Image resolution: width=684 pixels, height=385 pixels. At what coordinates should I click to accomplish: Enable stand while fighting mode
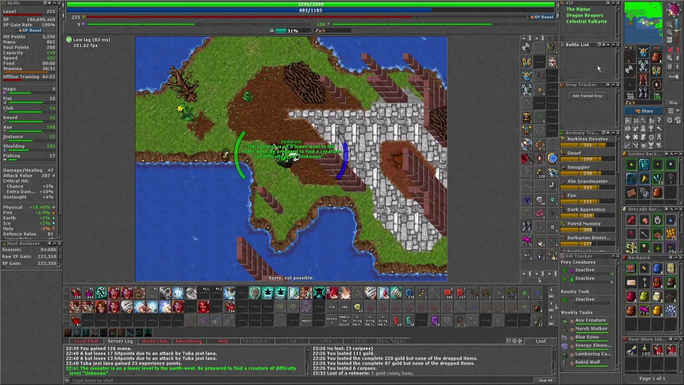(x=678, y=49)
